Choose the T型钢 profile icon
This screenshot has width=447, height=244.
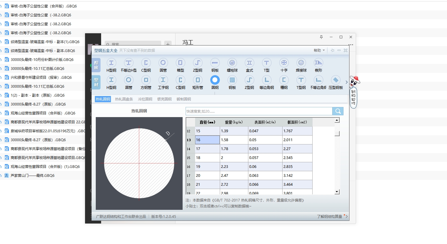301,83
